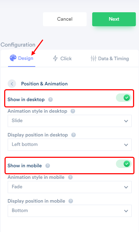Open help icon next to Animation style in desktop
The height and width of the screenshot is (232, 139).
[x=73, y=111]
